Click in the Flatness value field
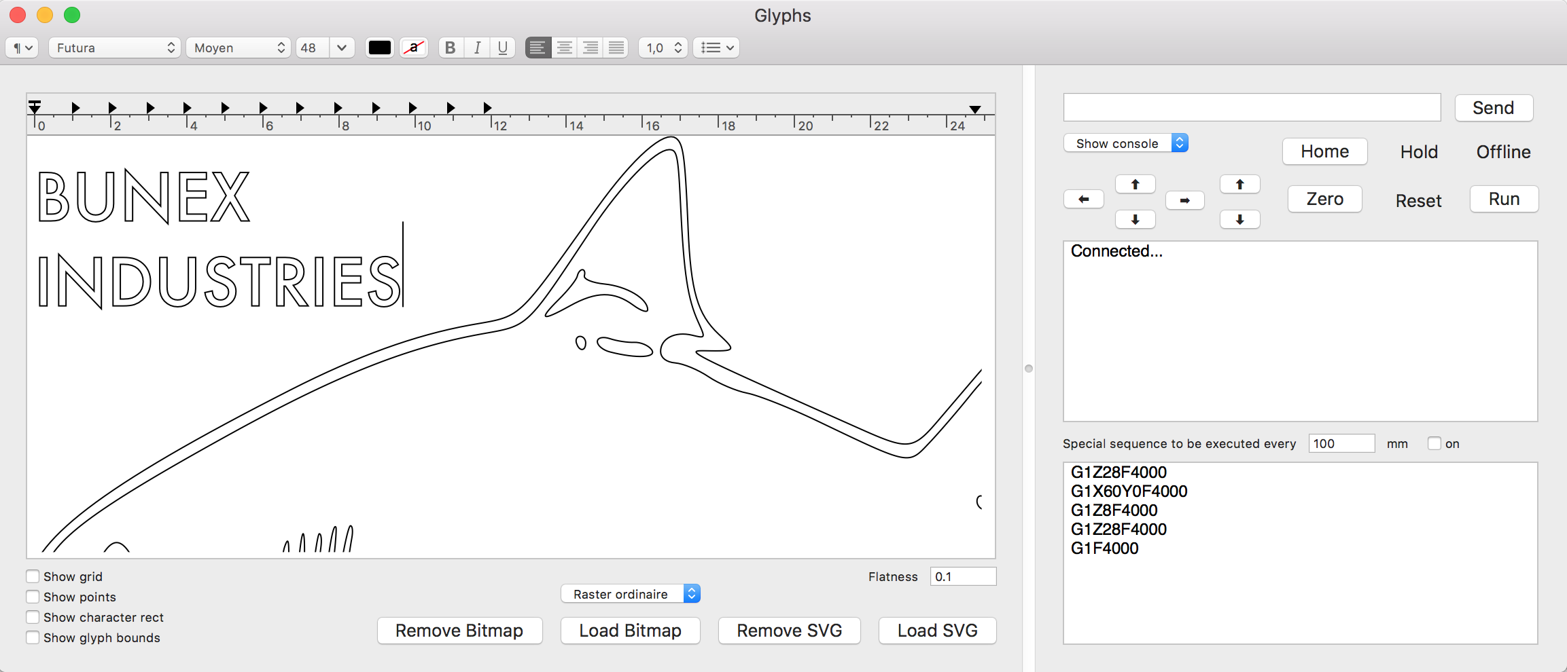The width and height of the screenshot is (1567, 672). 962,576
